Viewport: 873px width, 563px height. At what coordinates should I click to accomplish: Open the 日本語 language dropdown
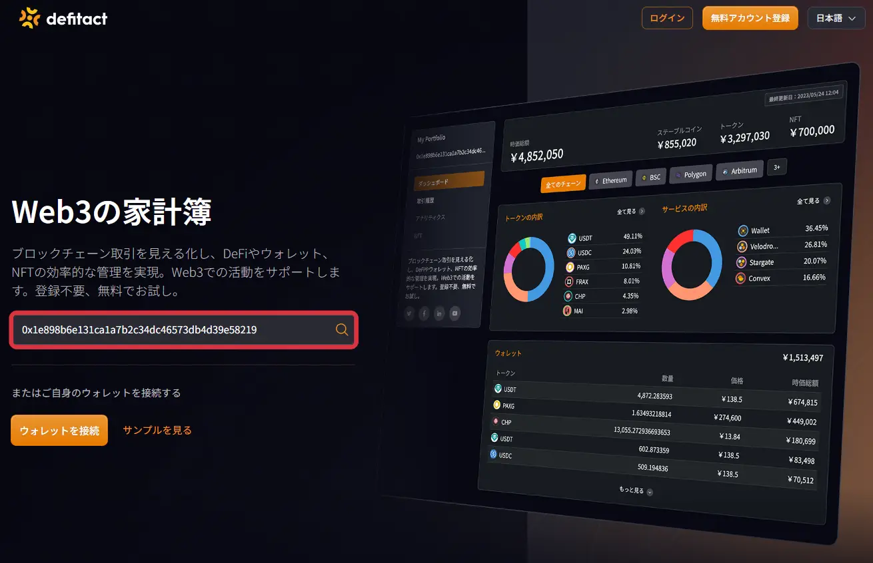pyautogui.click(x=836, y=19)
